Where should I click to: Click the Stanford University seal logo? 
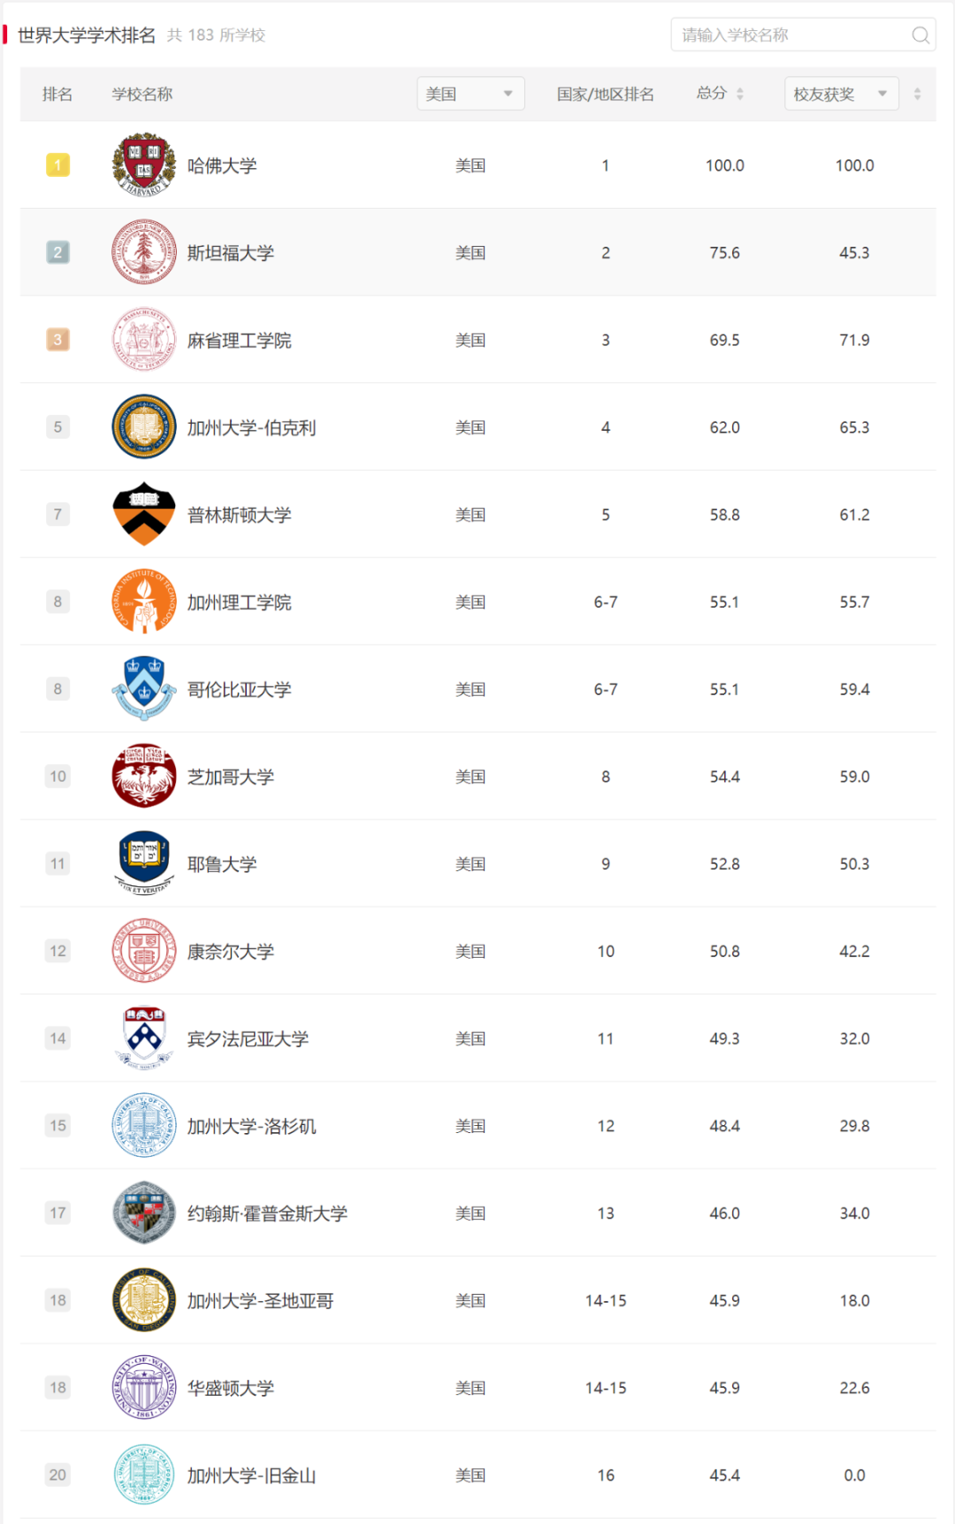(x=144, y=252)
